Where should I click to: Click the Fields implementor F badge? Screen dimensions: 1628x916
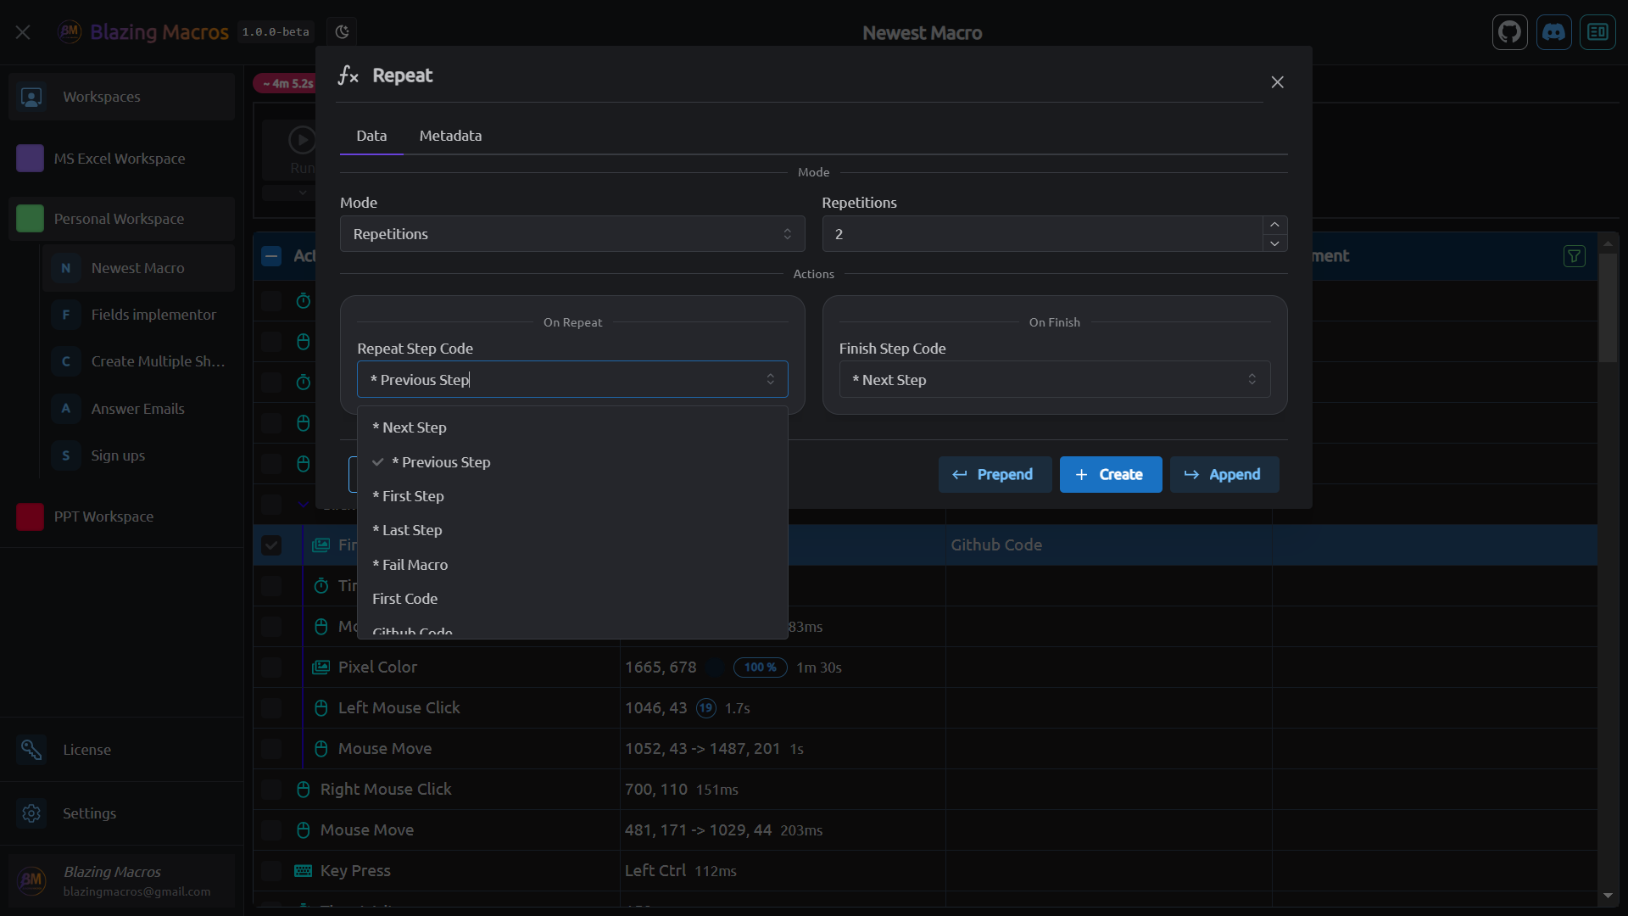tap(65, 315)
